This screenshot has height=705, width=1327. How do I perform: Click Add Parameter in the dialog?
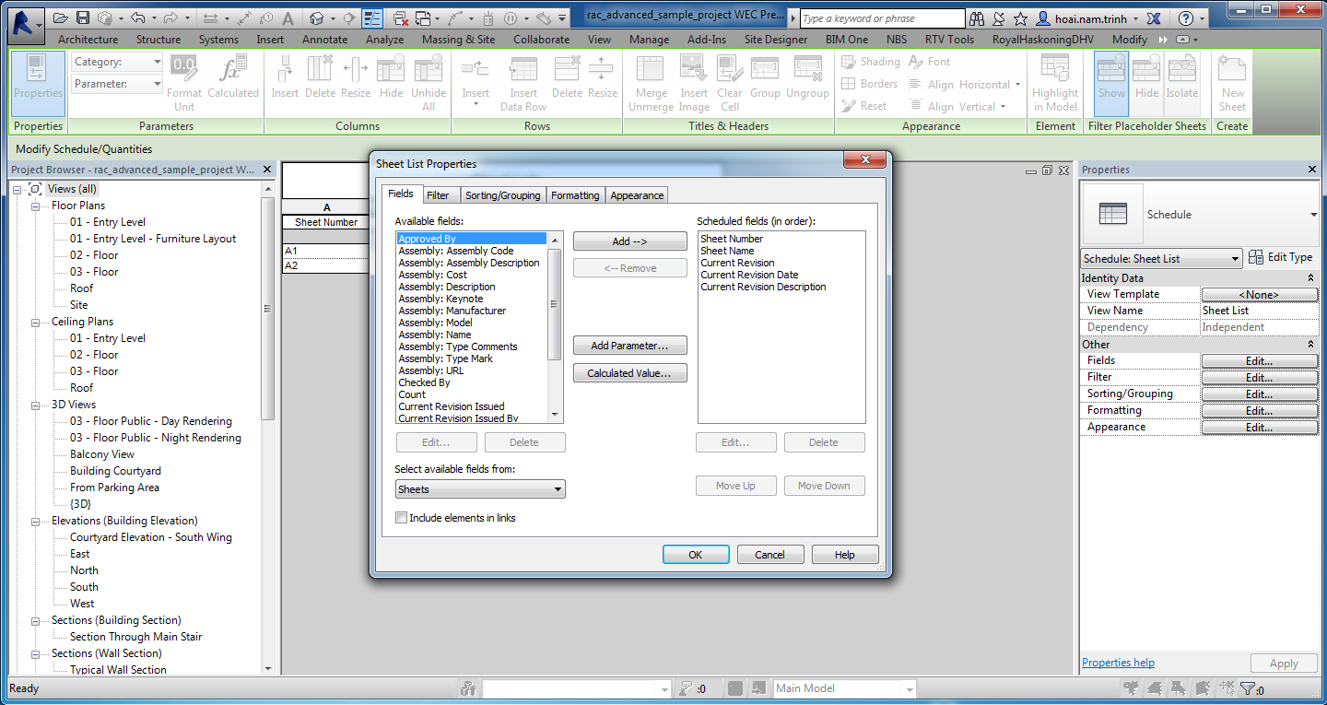(x=629, y=345)
